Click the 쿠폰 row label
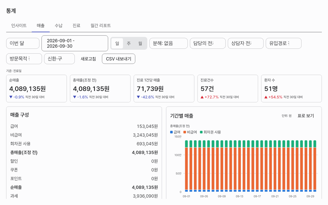This screenshot has width=328, height=205. (x=14, y=170)
